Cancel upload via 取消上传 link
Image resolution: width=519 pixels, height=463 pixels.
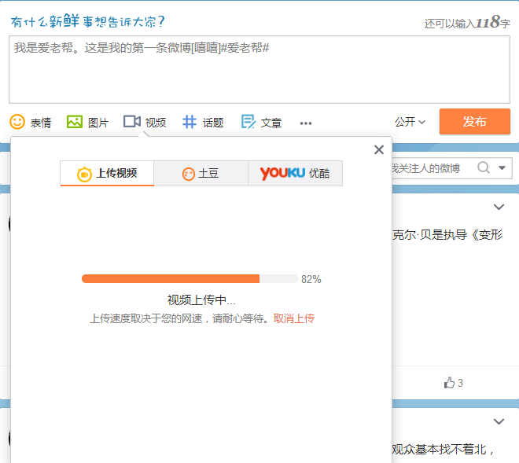(294, 318)
